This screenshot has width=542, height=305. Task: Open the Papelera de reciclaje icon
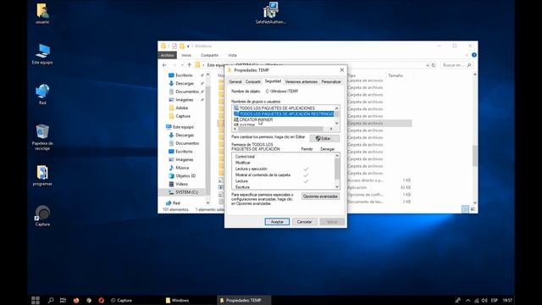click(x=42, y=137)
